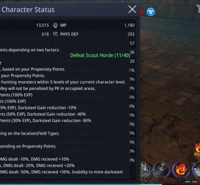This screenshot has height=185, width=200.
Task: Select the PHYS DEF stat row value 293
Action: (93, 34)
